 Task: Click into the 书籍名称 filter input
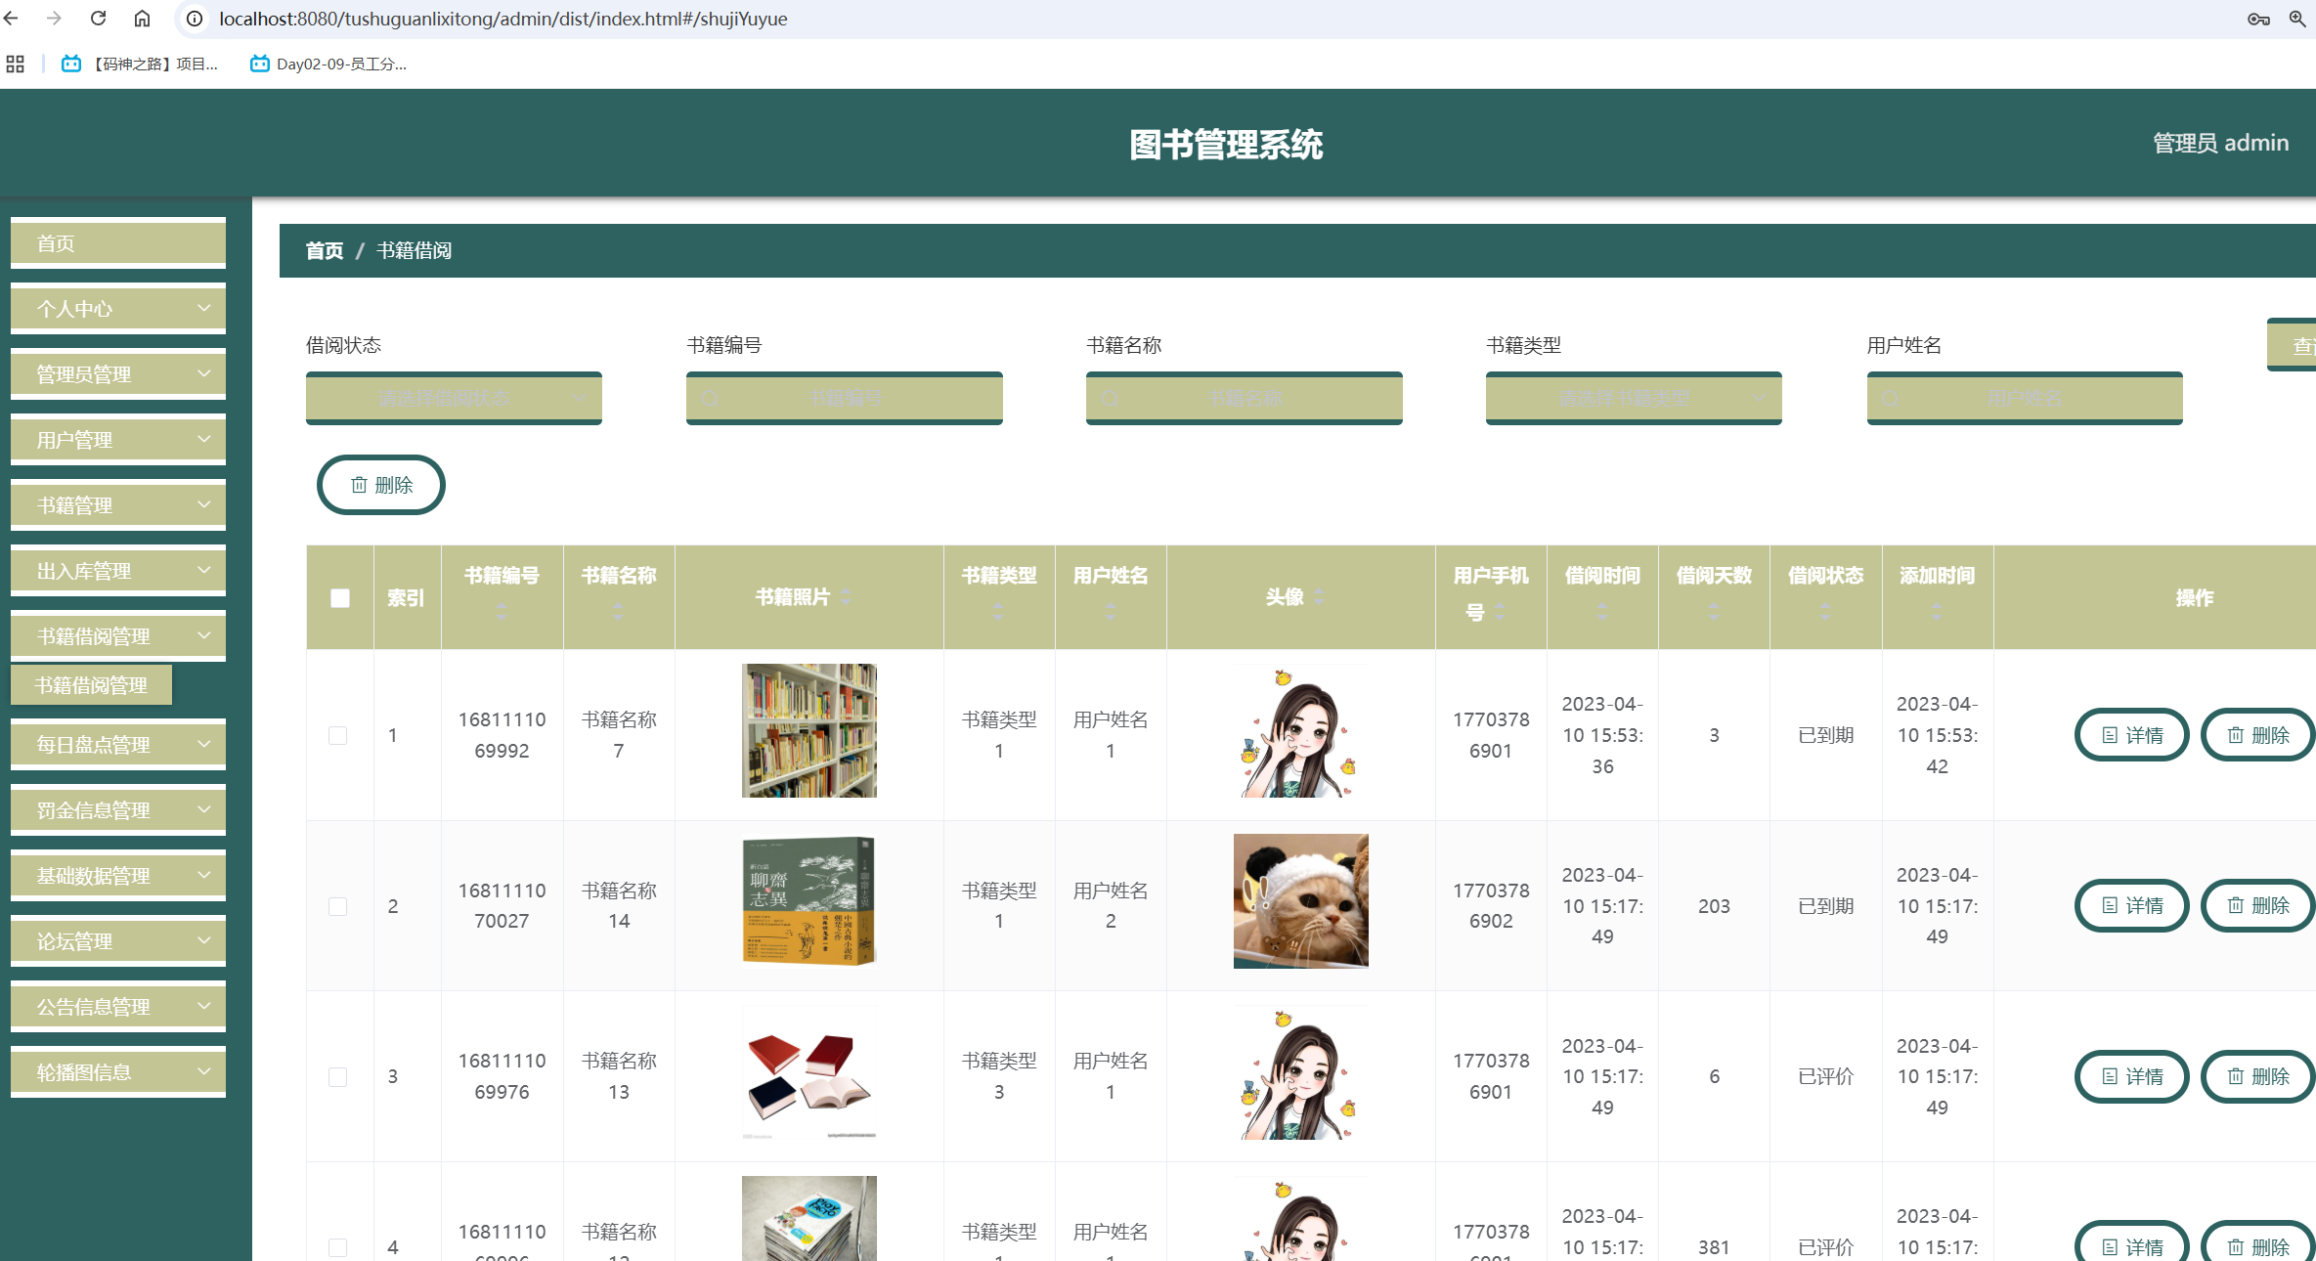1245,399
